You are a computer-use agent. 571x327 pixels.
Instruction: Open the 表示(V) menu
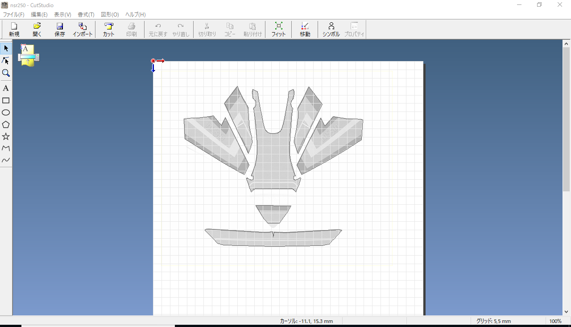coord(62,15)
